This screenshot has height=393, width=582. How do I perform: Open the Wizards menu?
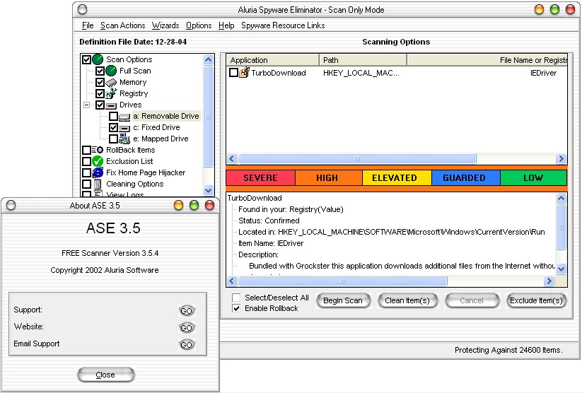pyautogui.click(x=165, y=25)
